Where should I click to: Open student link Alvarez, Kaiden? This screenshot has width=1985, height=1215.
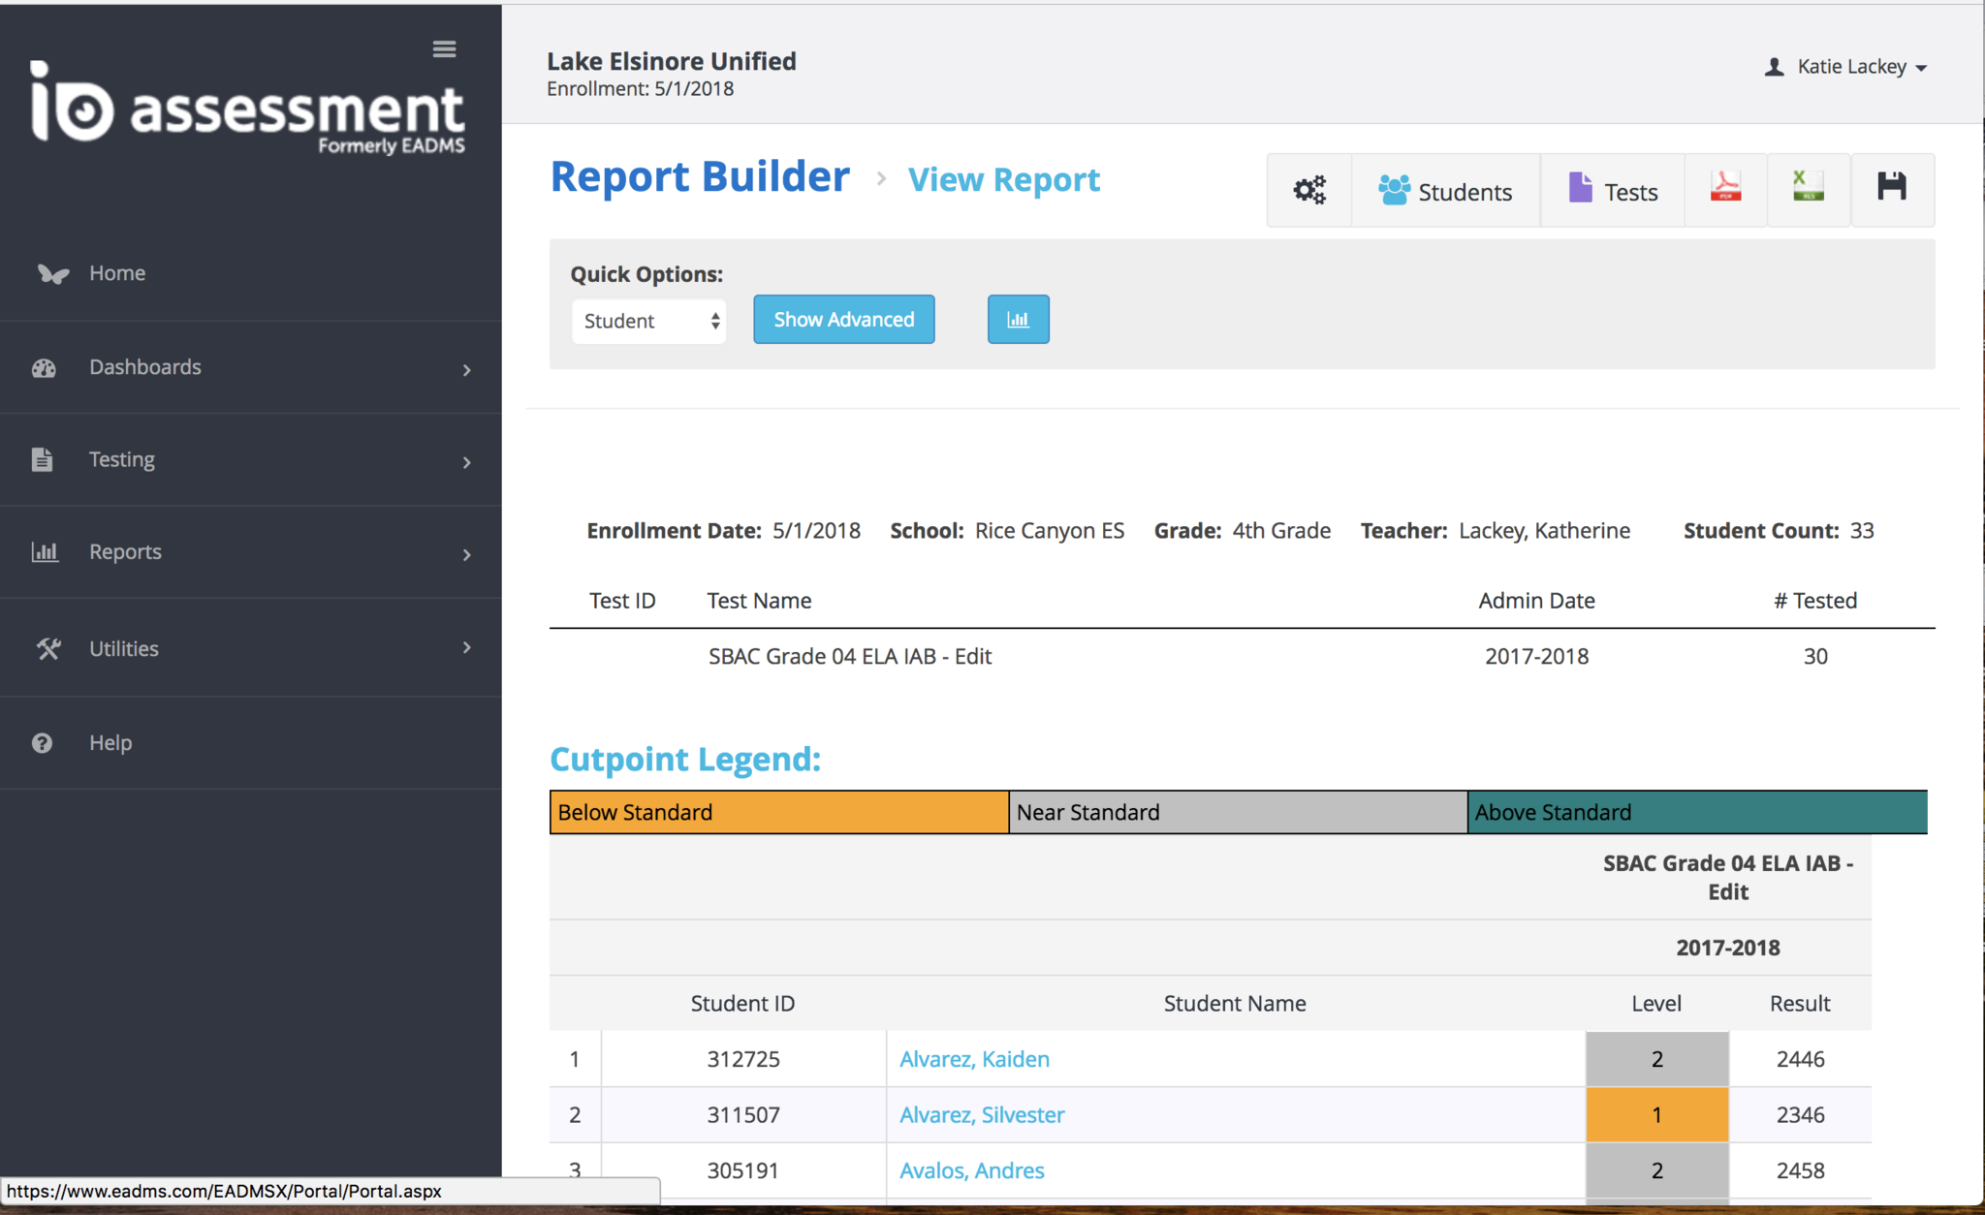[x=974, y=1059]
